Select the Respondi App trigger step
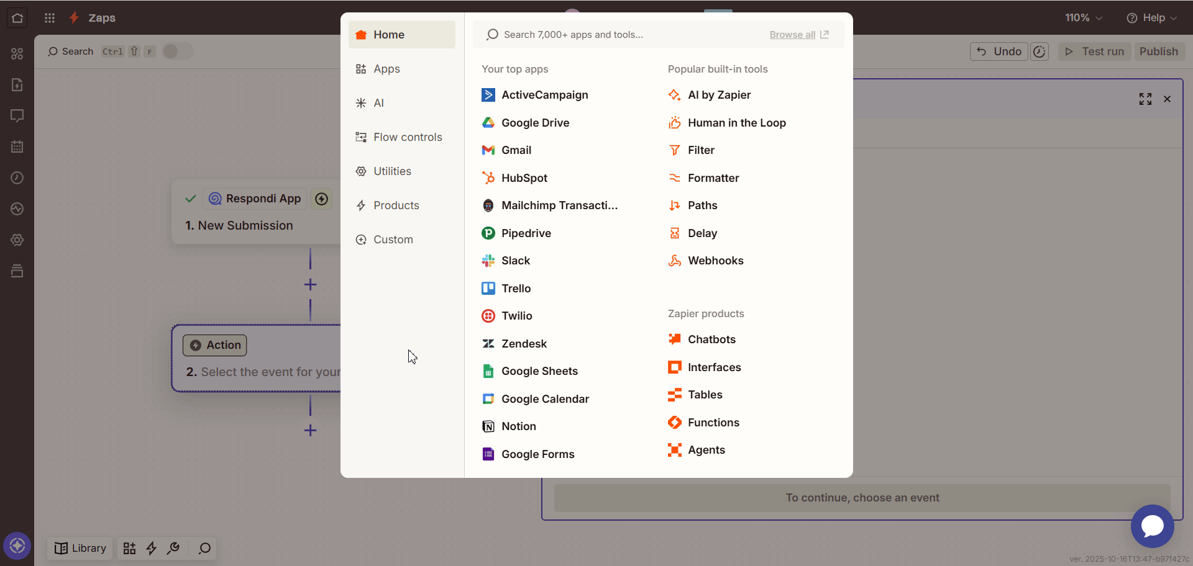This screenshot has height=566, width=1193. click(256, 212)
